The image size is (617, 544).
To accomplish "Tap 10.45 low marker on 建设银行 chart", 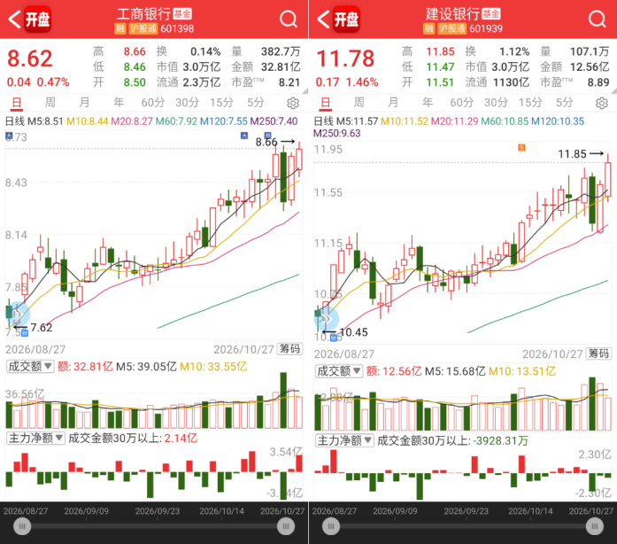I will 346,332.
